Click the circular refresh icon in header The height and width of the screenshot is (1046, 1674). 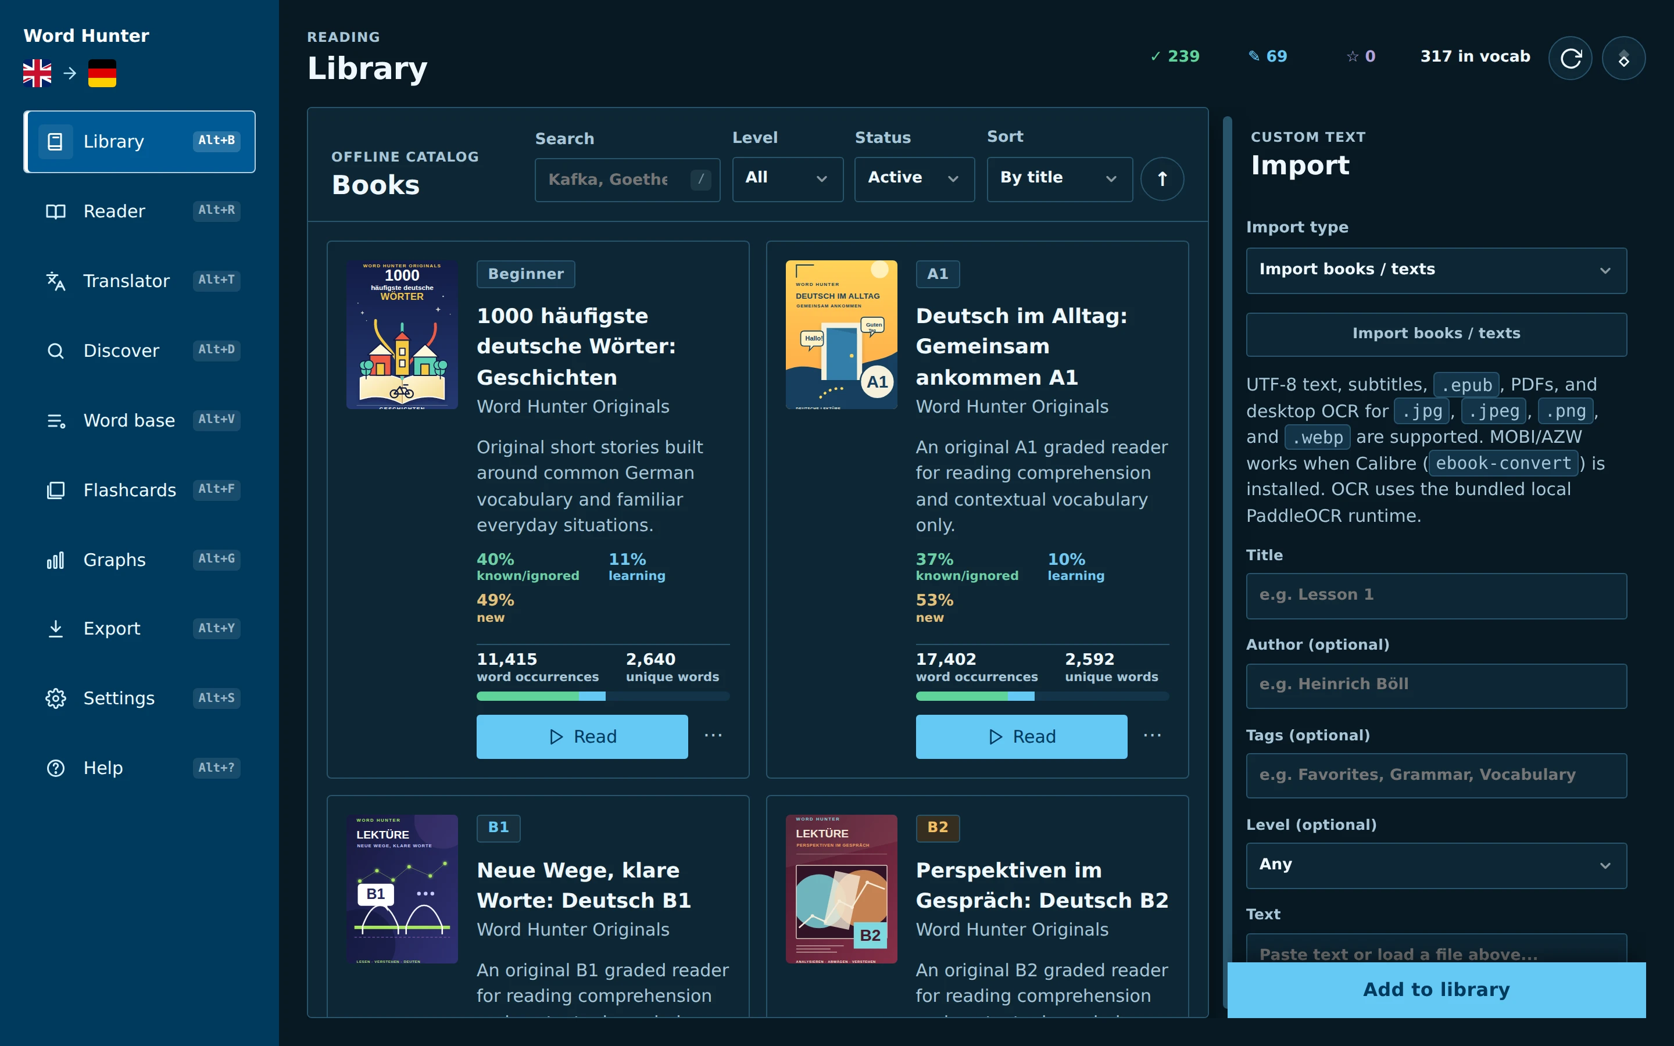(1570, 58)
